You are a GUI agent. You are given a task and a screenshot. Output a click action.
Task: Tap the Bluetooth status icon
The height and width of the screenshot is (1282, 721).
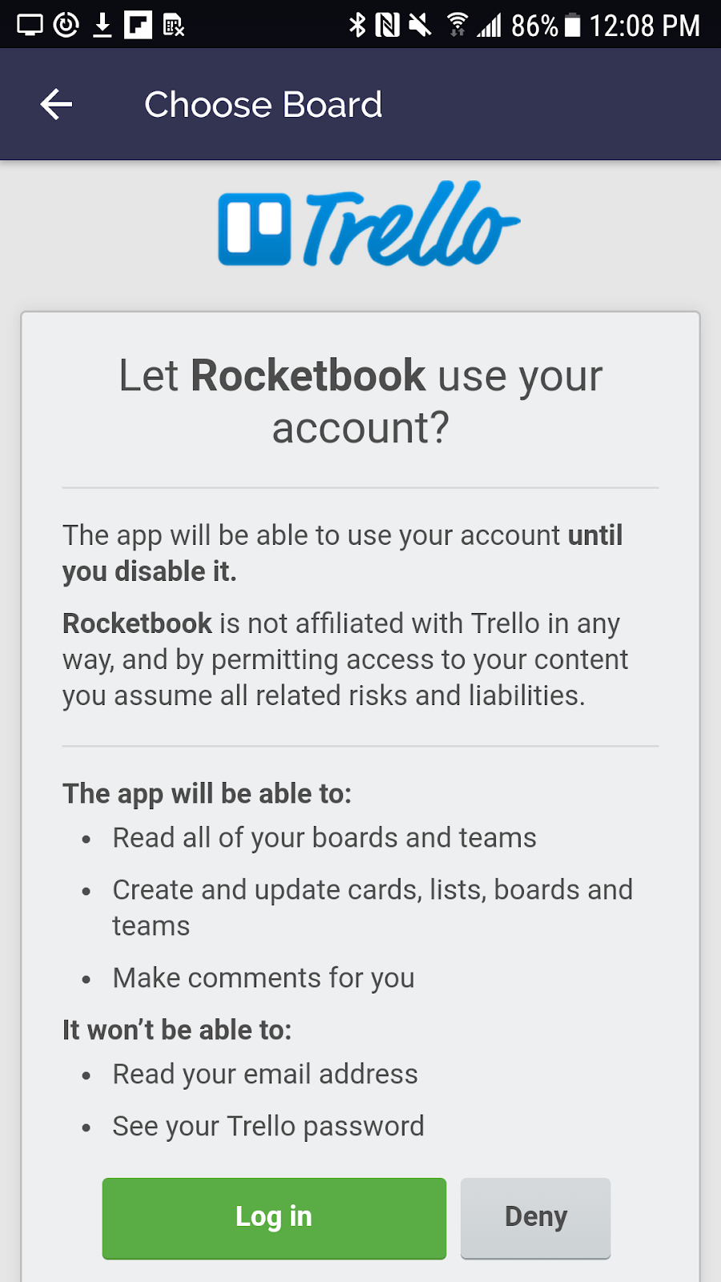[357, 25]
